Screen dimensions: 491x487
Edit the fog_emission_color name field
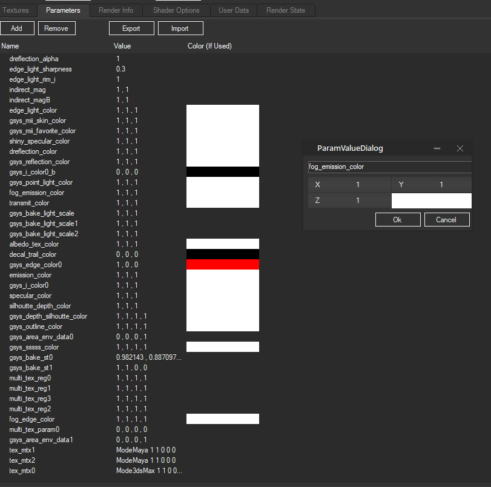pyautogui.click(x=389, y=167)
